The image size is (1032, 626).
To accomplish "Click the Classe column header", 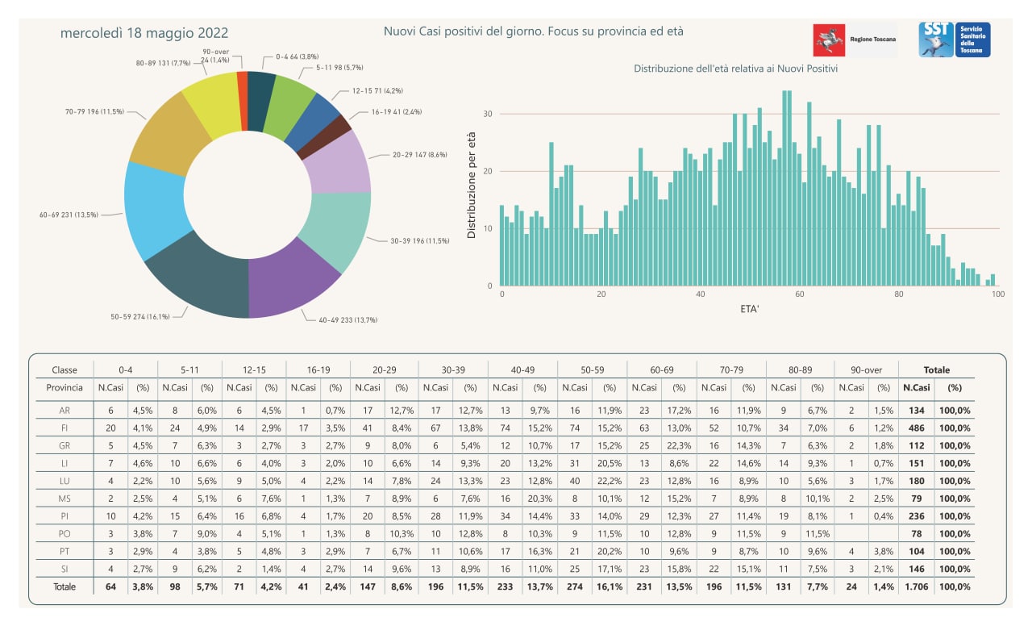I will [64, 369].
